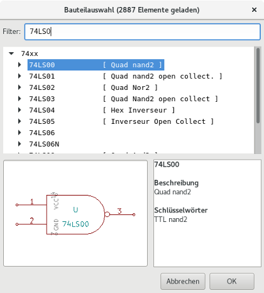The image size is (264, 293).
Task: Select the 74LS06 component
Action: click(x=42, y=133)
